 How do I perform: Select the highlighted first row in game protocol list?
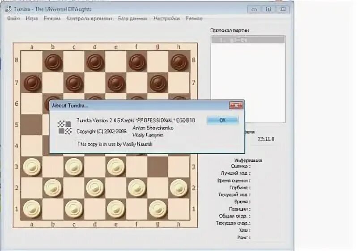(248, 40)
